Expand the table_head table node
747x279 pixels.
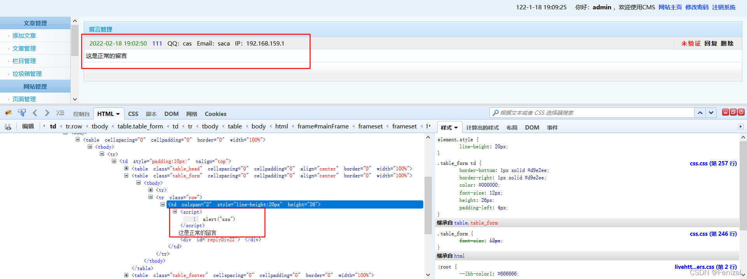point(126,168)
